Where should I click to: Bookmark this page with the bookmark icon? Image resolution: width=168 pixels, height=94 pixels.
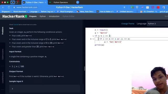click(x=124, y=7)
